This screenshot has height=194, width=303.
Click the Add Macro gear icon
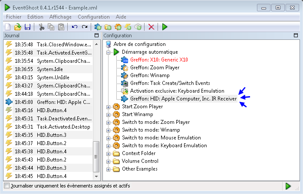[118, 27]
